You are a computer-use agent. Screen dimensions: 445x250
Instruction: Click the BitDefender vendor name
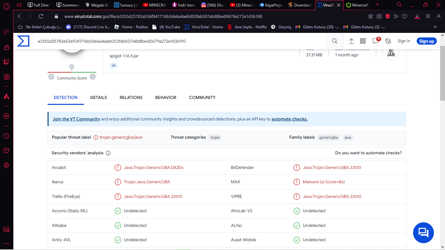(x=242, y=168)
